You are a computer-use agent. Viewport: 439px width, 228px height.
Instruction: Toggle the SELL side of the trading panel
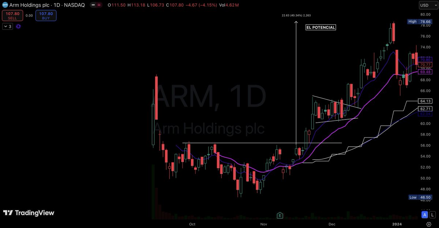12,15
